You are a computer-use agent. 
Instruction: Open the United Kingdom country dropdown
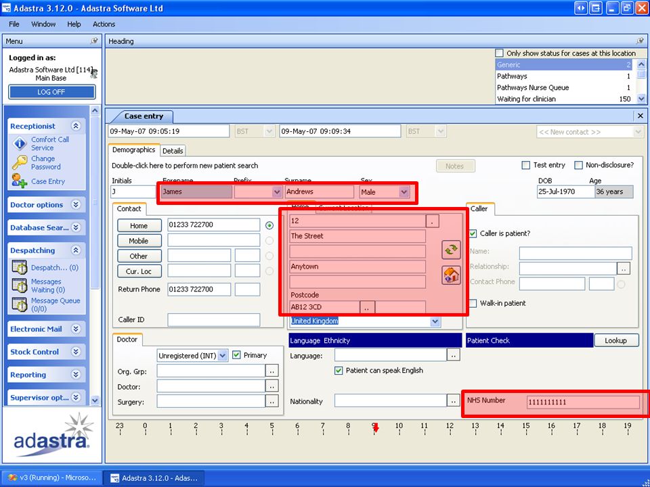435,321
